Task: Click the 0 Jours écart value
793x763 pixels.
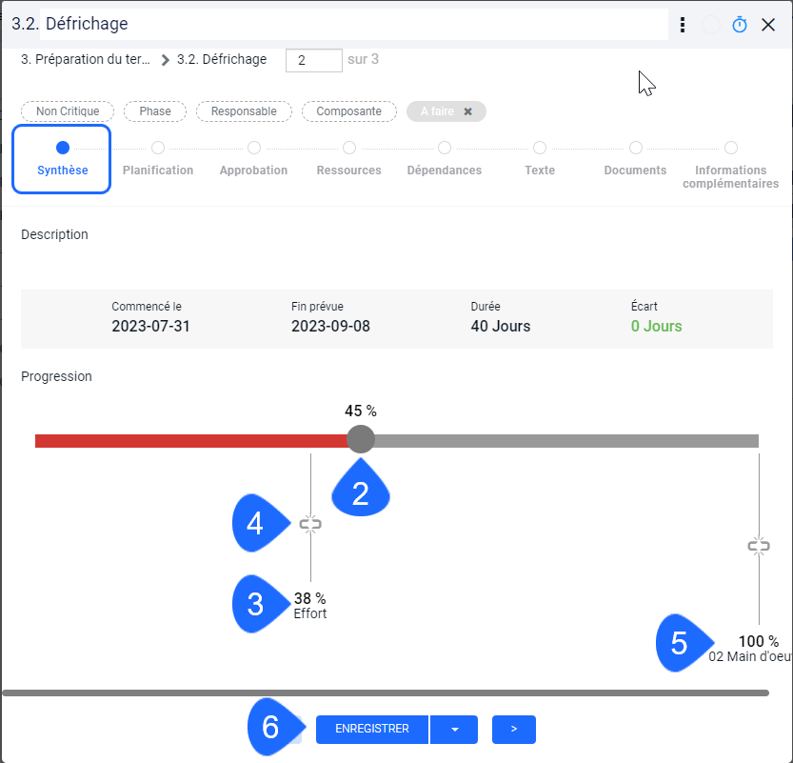Action: [x=657, y=326]
